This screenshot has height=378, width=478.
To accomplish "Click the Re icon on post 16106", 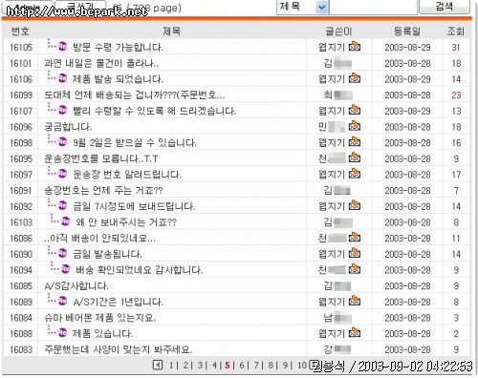I will [62, 78].
